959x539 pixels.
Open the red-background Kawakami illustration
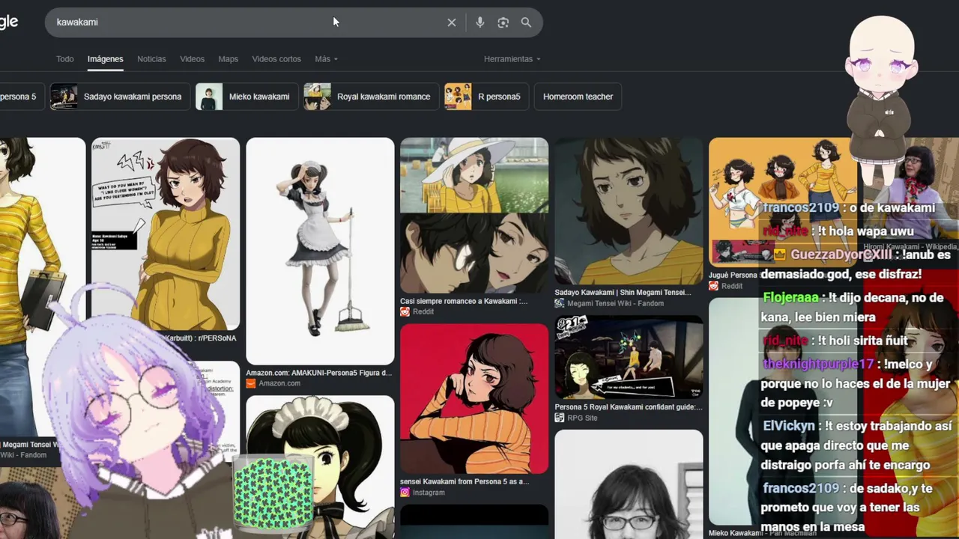click(x=474, y=398)
